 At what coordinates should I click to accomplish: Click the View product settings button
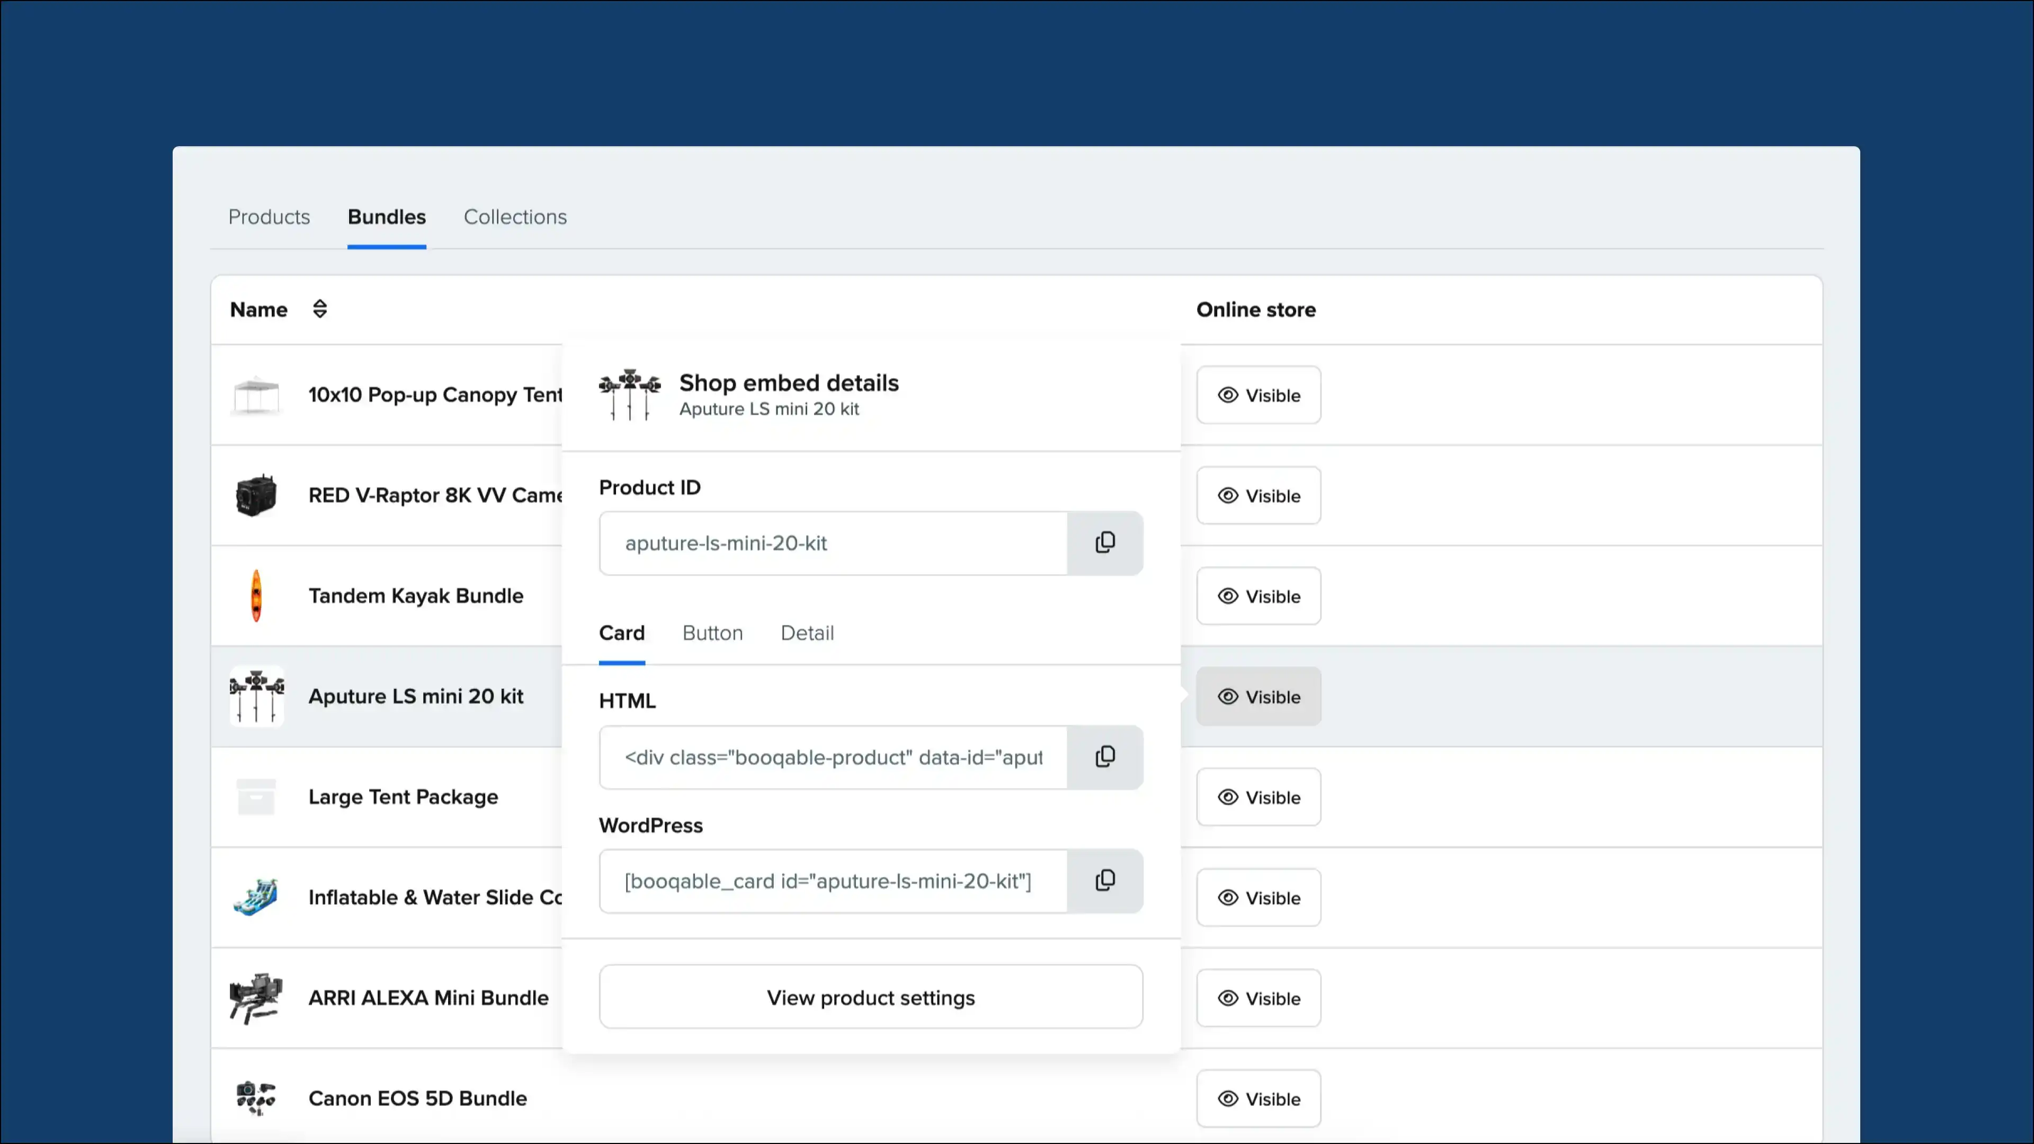(869, 997)
